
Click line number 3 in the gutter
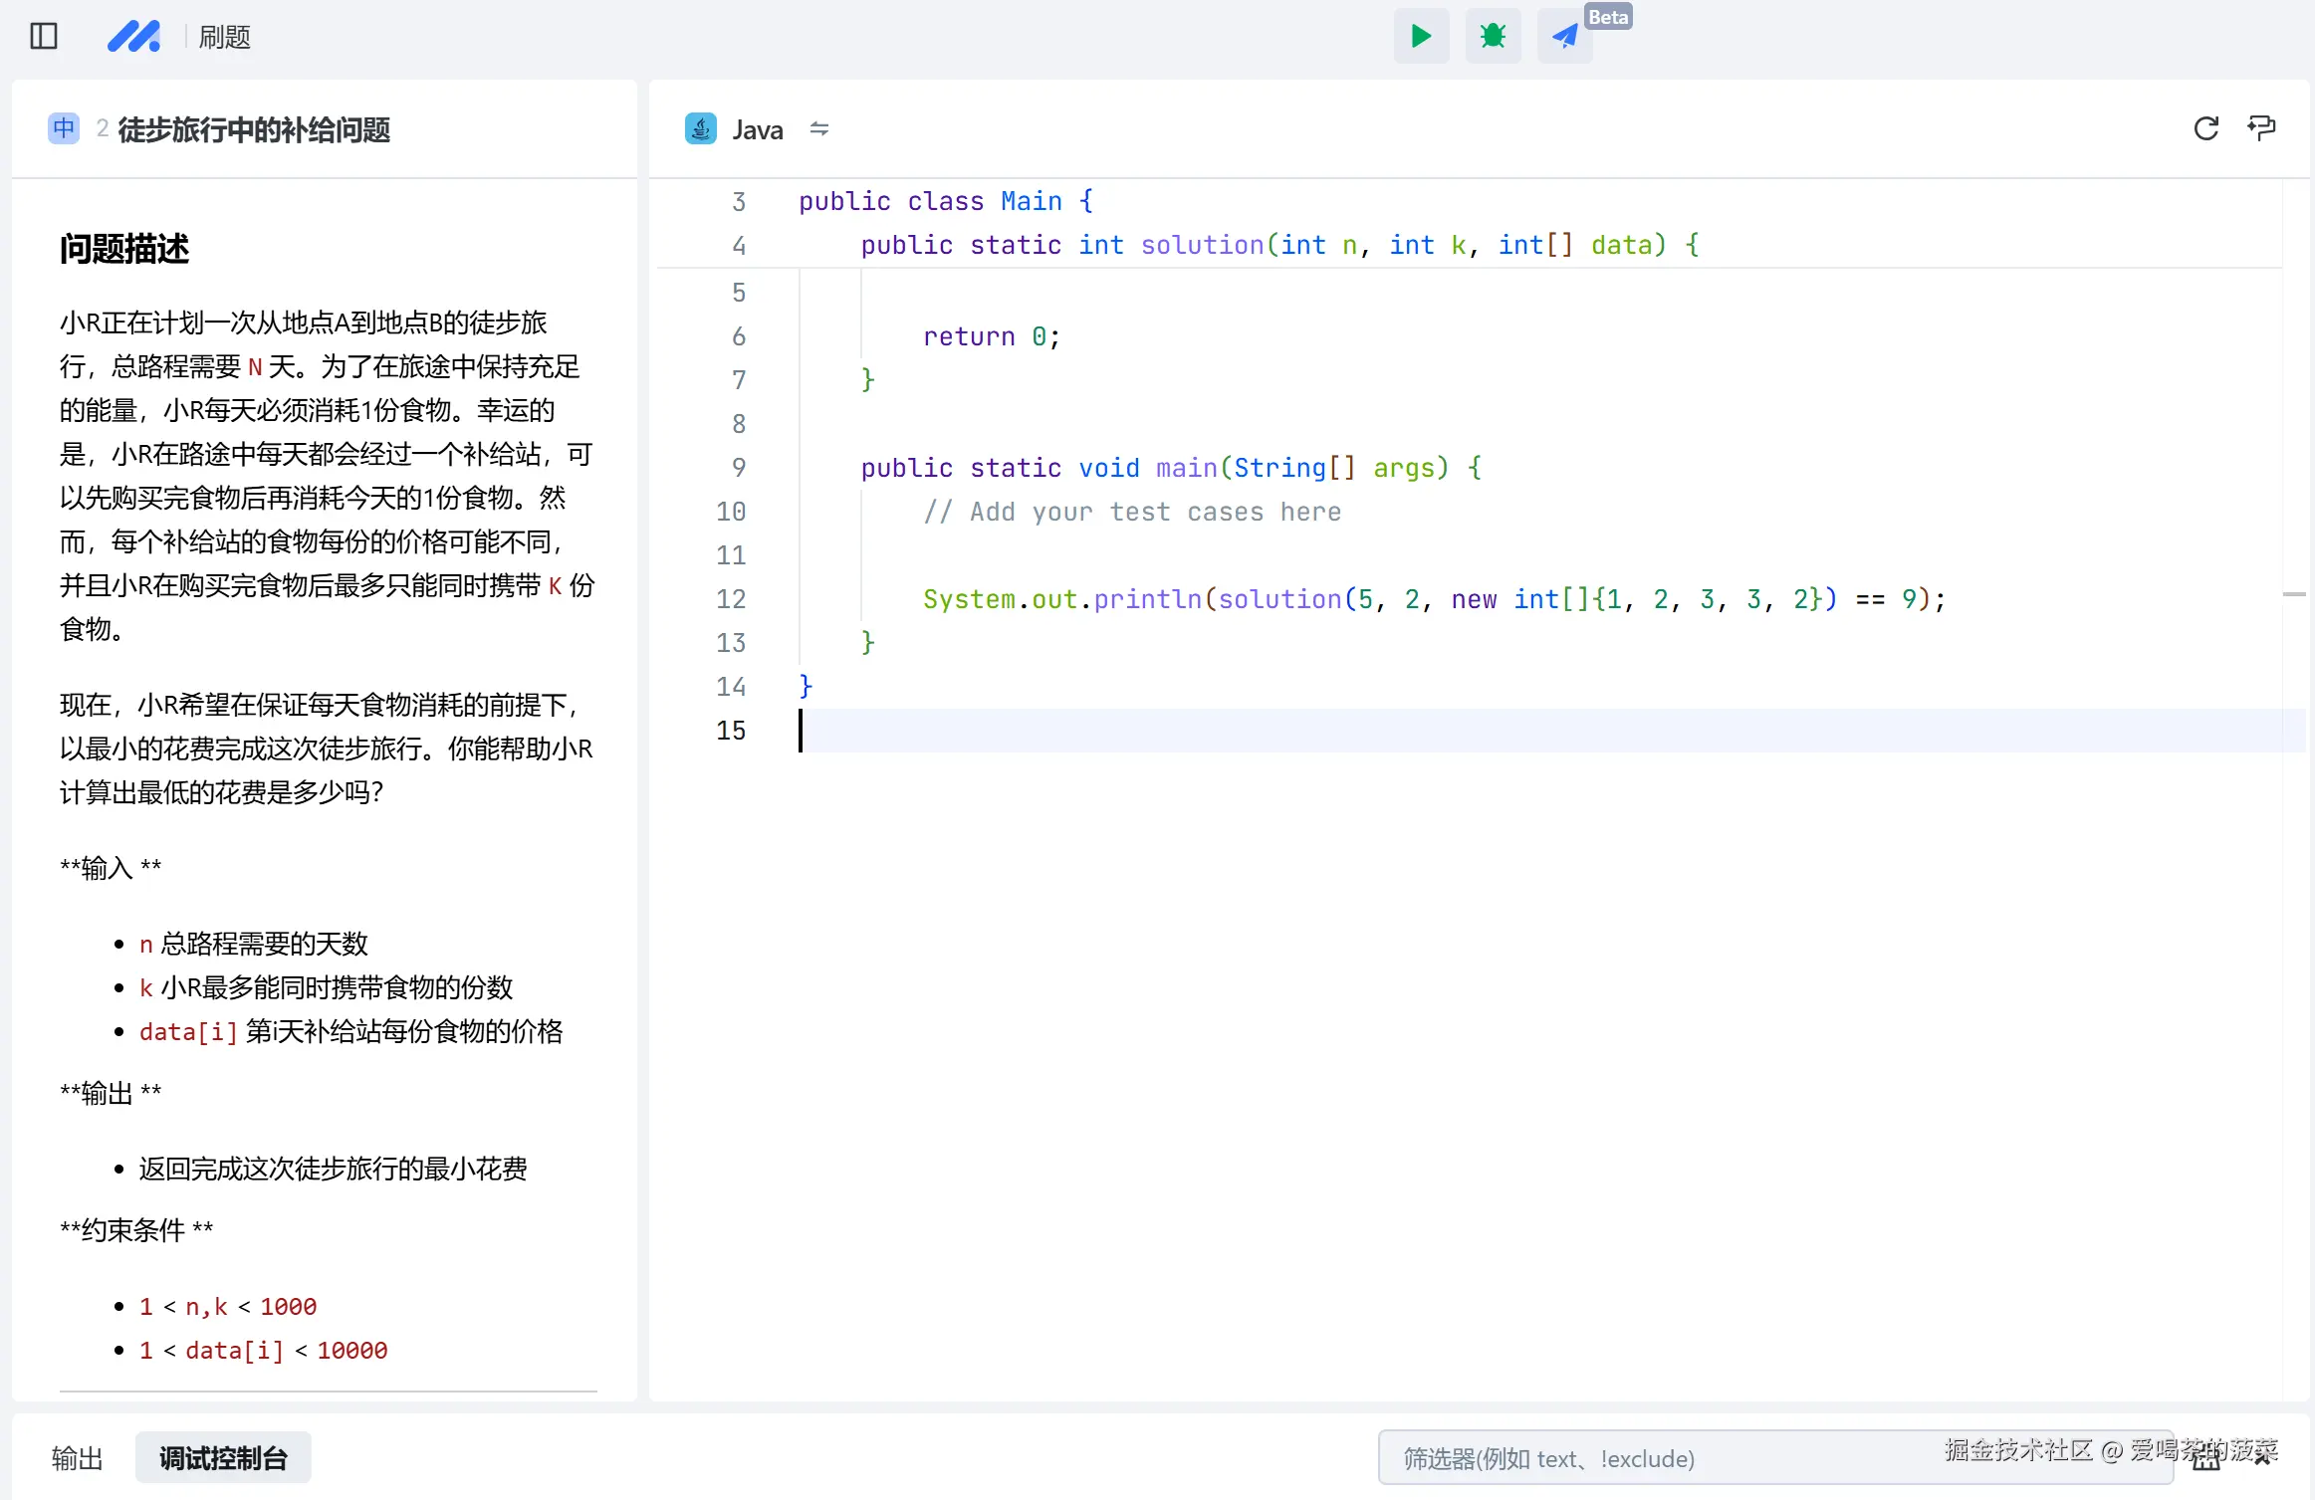(739, 202)
